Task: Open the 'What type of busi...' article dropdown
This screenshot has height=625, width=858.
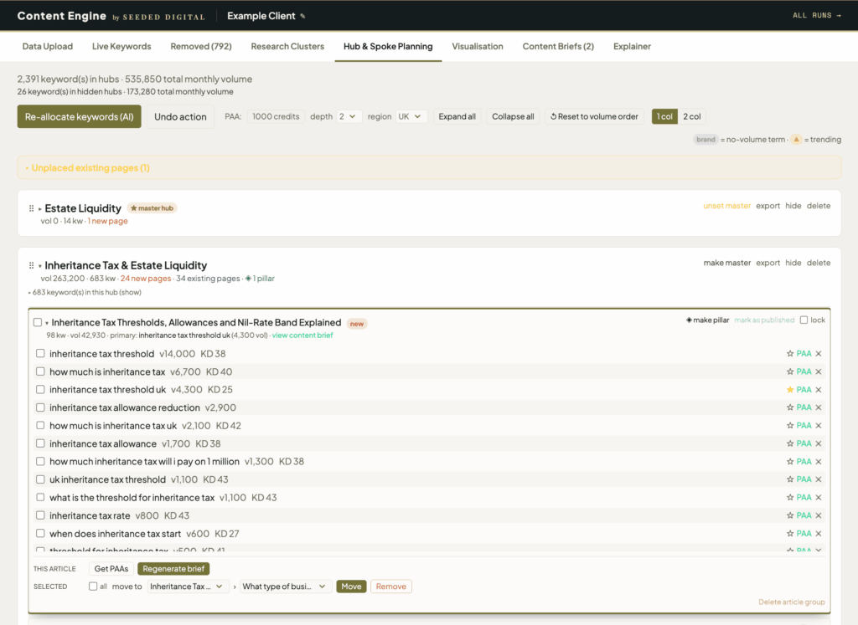Action: [285, 587]
